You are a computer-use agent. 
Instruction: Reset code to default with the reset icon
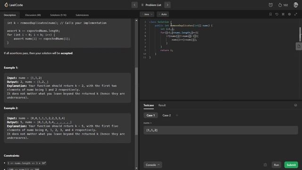point(277,14)
